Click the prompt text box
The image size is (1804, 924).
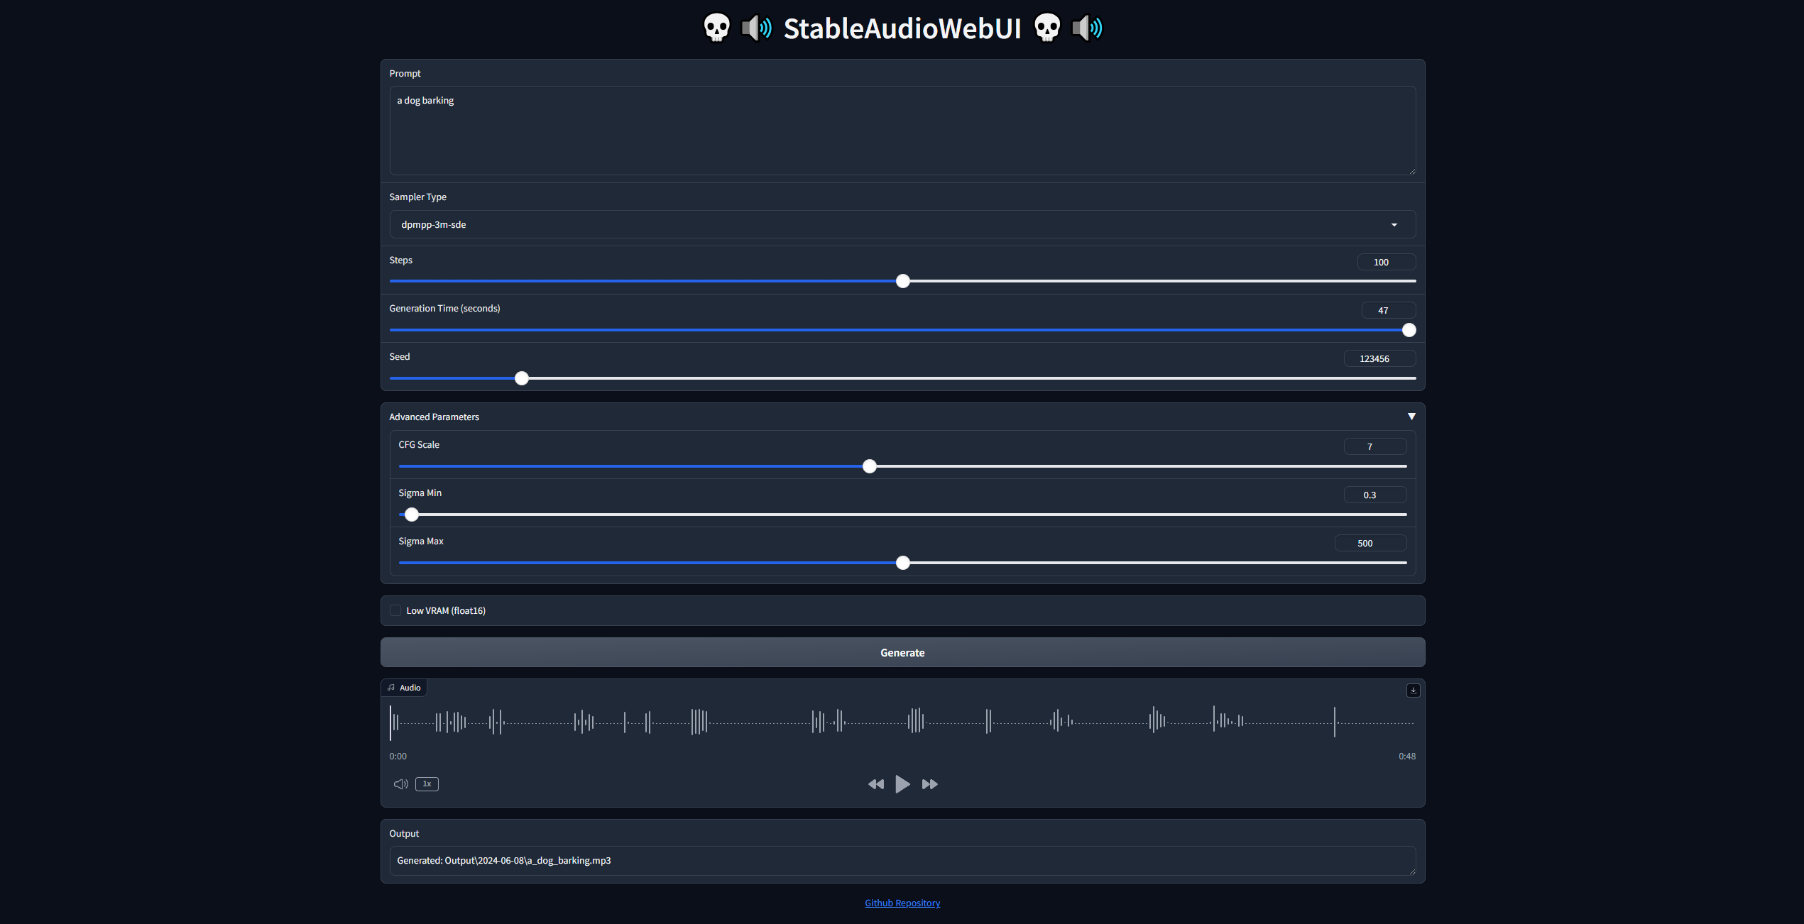[x=902, y=131]
